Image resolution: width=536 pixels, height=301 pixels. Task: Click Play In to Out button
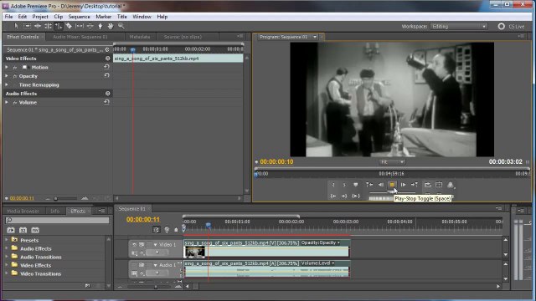[356, 196]
